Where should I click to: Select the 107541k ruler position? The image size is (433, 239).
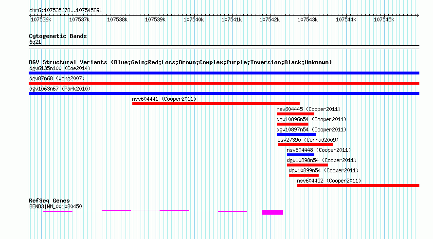coord(232,19)
